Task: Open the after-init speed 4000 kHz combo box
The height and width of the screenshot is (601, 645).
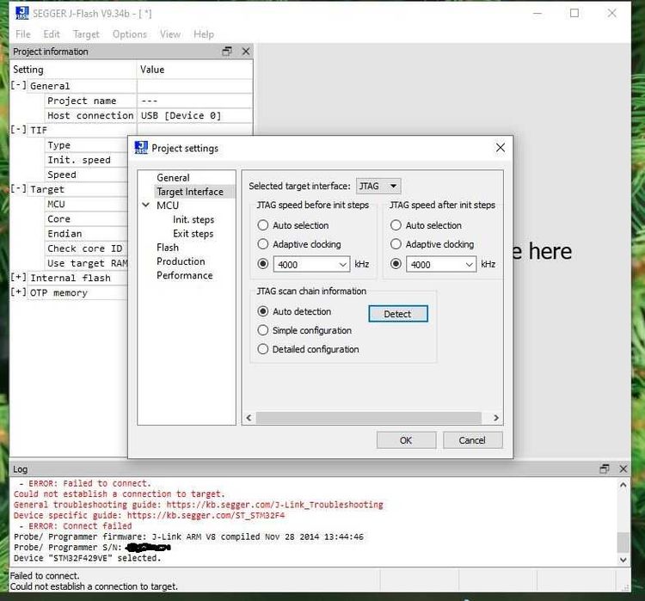Action: (441, 264)
